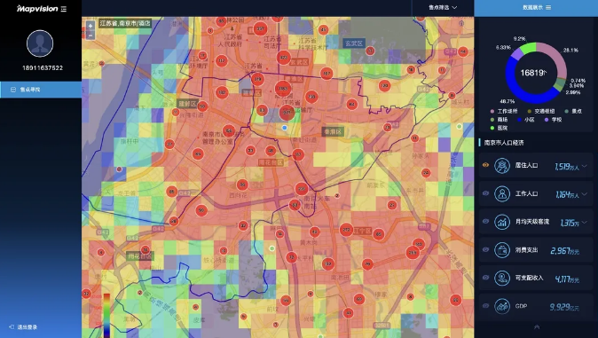The height and width of the screenshot is (338, 598).
Task: Click the 工作人口 worker icon
Action: click(502, 194)
